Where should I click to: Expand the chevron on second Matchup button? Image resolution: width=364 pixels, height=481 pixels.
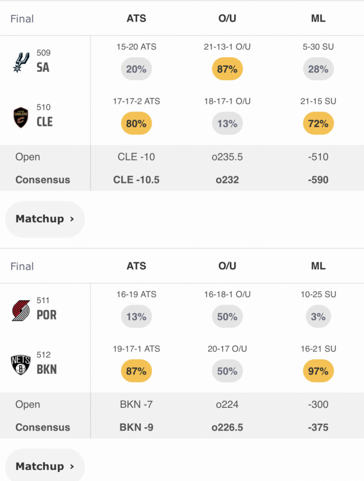72,467
